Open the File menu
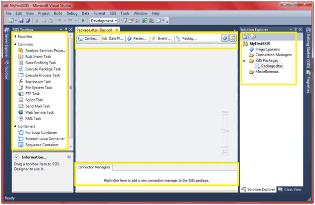The image size is (315, 205). 9,13
